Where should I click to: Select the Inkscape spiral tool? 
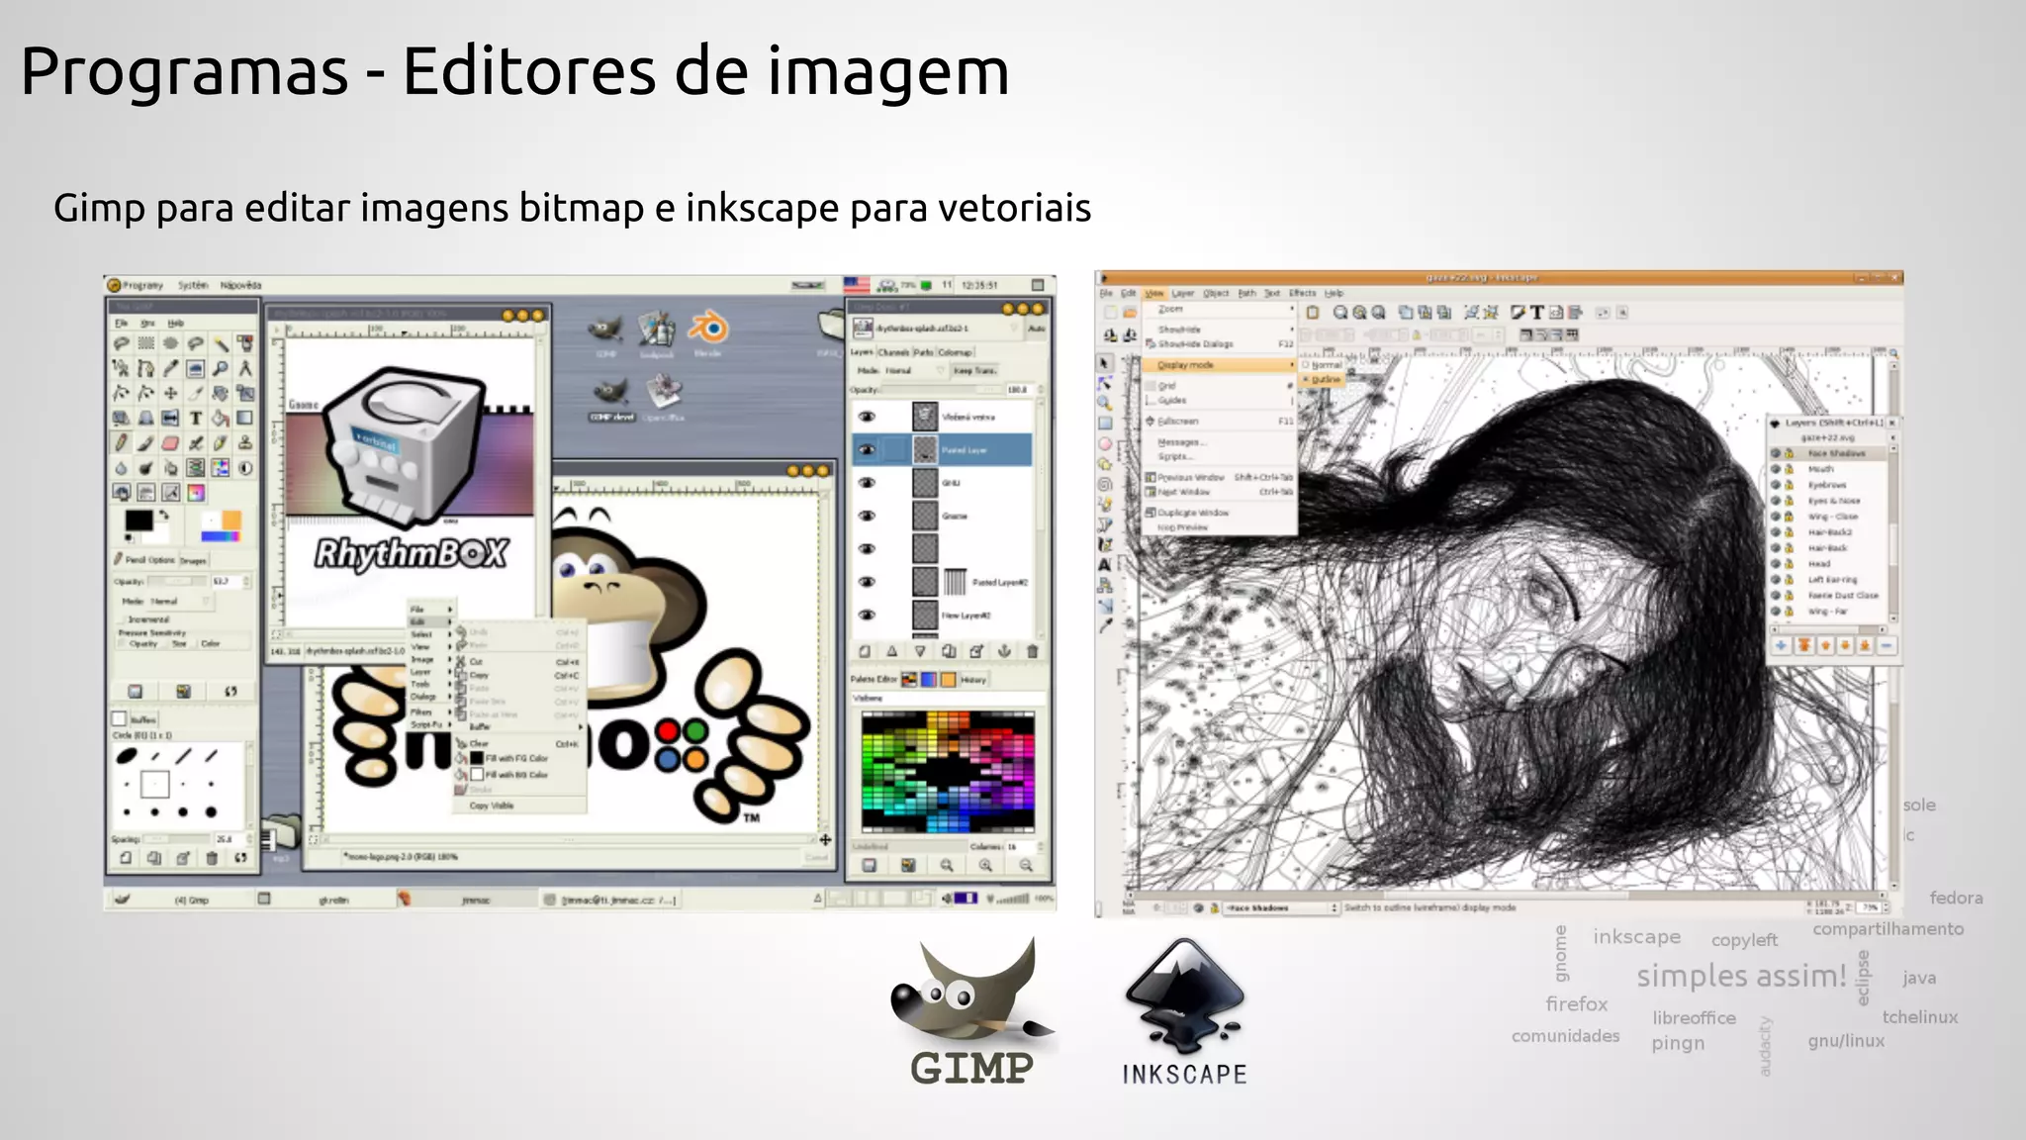(x=1105, y=485)
